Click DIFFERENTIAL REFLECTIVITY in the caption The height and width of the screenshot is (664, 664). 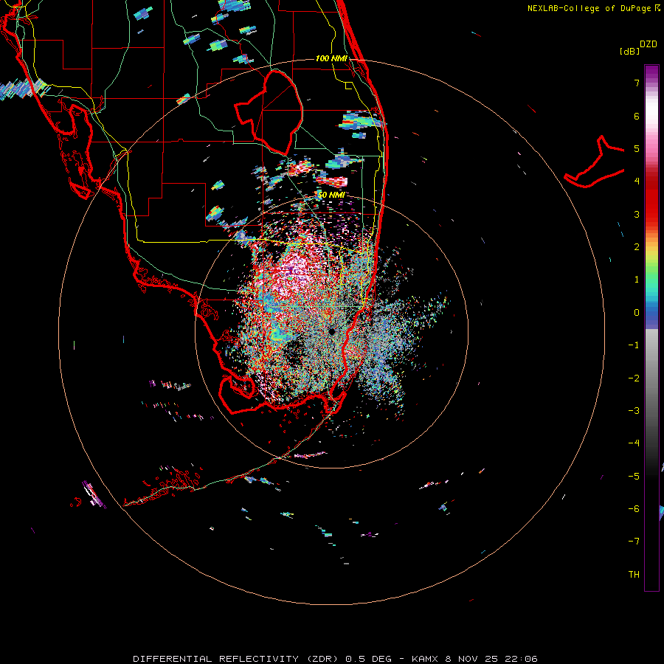[216, 659]
